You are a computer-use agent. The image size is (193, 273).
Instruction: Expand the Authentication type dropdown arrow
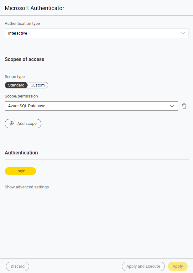[x=183, y=33]
